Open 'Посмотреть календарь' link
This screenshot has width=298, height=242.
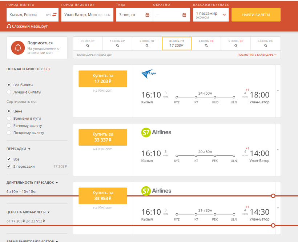[257, 55]
